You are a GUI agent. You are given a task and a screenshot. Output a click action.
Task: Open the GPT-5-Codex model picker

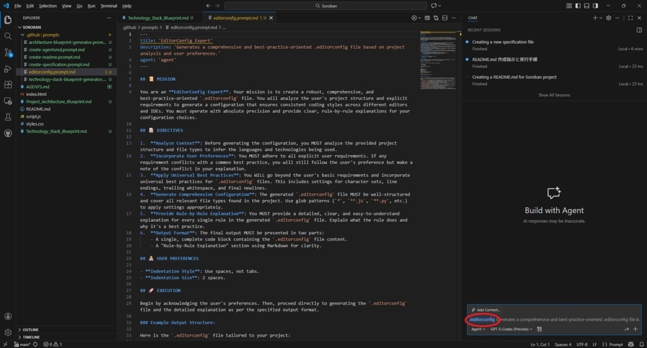tap(512, 329)
